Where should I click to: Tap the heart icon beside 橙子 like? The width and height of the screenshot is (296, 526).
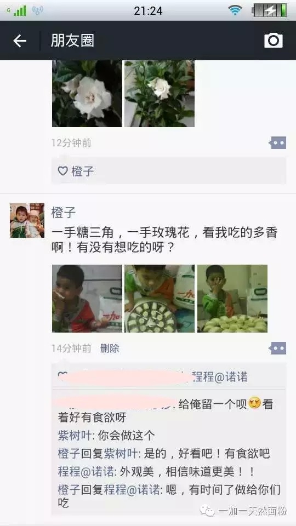(63, 171)
